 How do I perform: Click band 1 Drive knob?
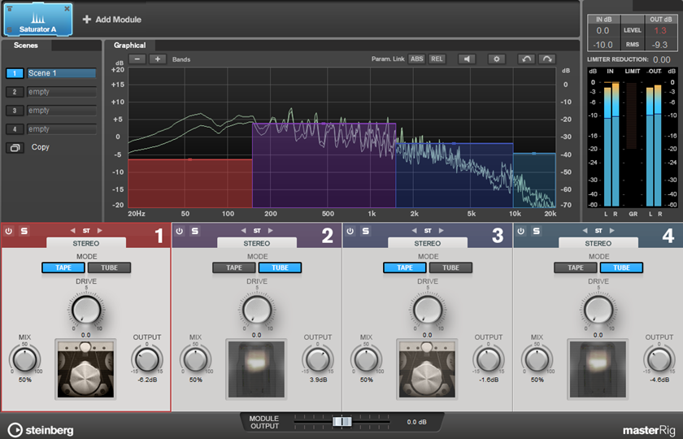[86, 310]
